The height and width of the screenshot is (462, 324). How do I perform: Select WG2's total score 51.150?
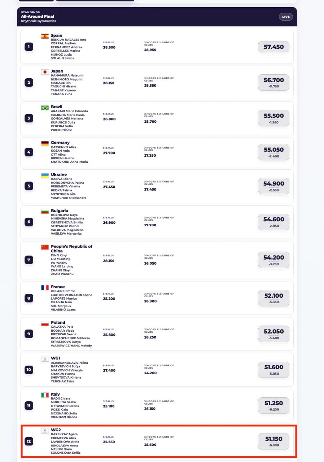click(x=273, y=441)
